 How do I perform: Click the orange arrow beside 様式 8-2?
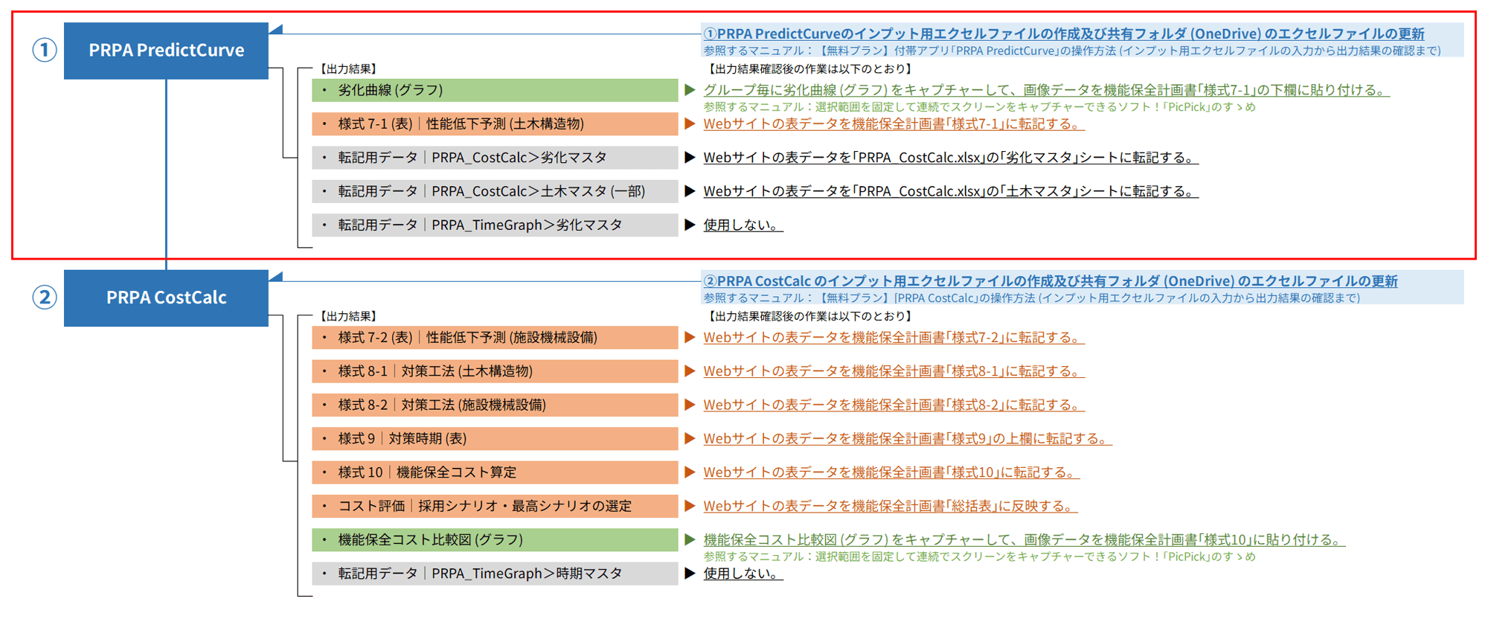(690, 405)
